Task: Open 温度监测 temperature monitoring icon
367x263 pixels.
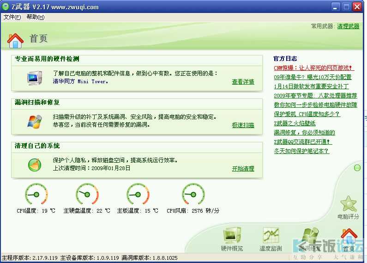Action: (271, 235)
